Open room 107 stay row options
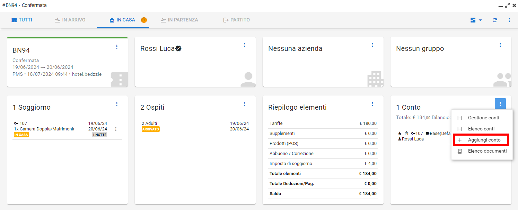518x210 pixels. pyautogui.click(x=116, y=129)
